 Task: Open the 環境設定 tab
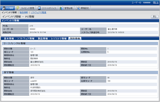83,8
